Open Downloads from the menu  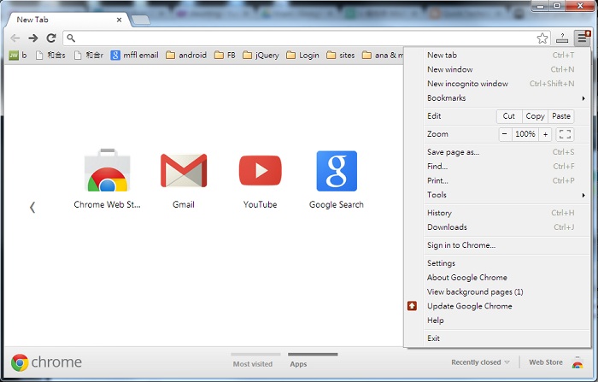pos(507,227)
